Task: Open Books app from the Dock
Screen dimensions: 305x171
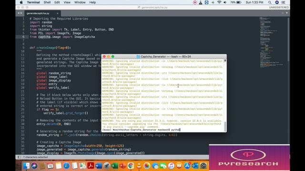Action: (x=179, y=166)
